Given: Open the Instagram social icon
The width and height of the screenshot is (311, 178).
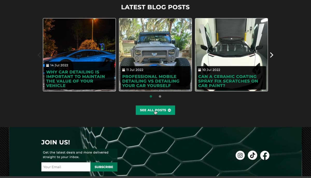Looking at the screenshot, I should pyautogui.click(x=240, y=155).
